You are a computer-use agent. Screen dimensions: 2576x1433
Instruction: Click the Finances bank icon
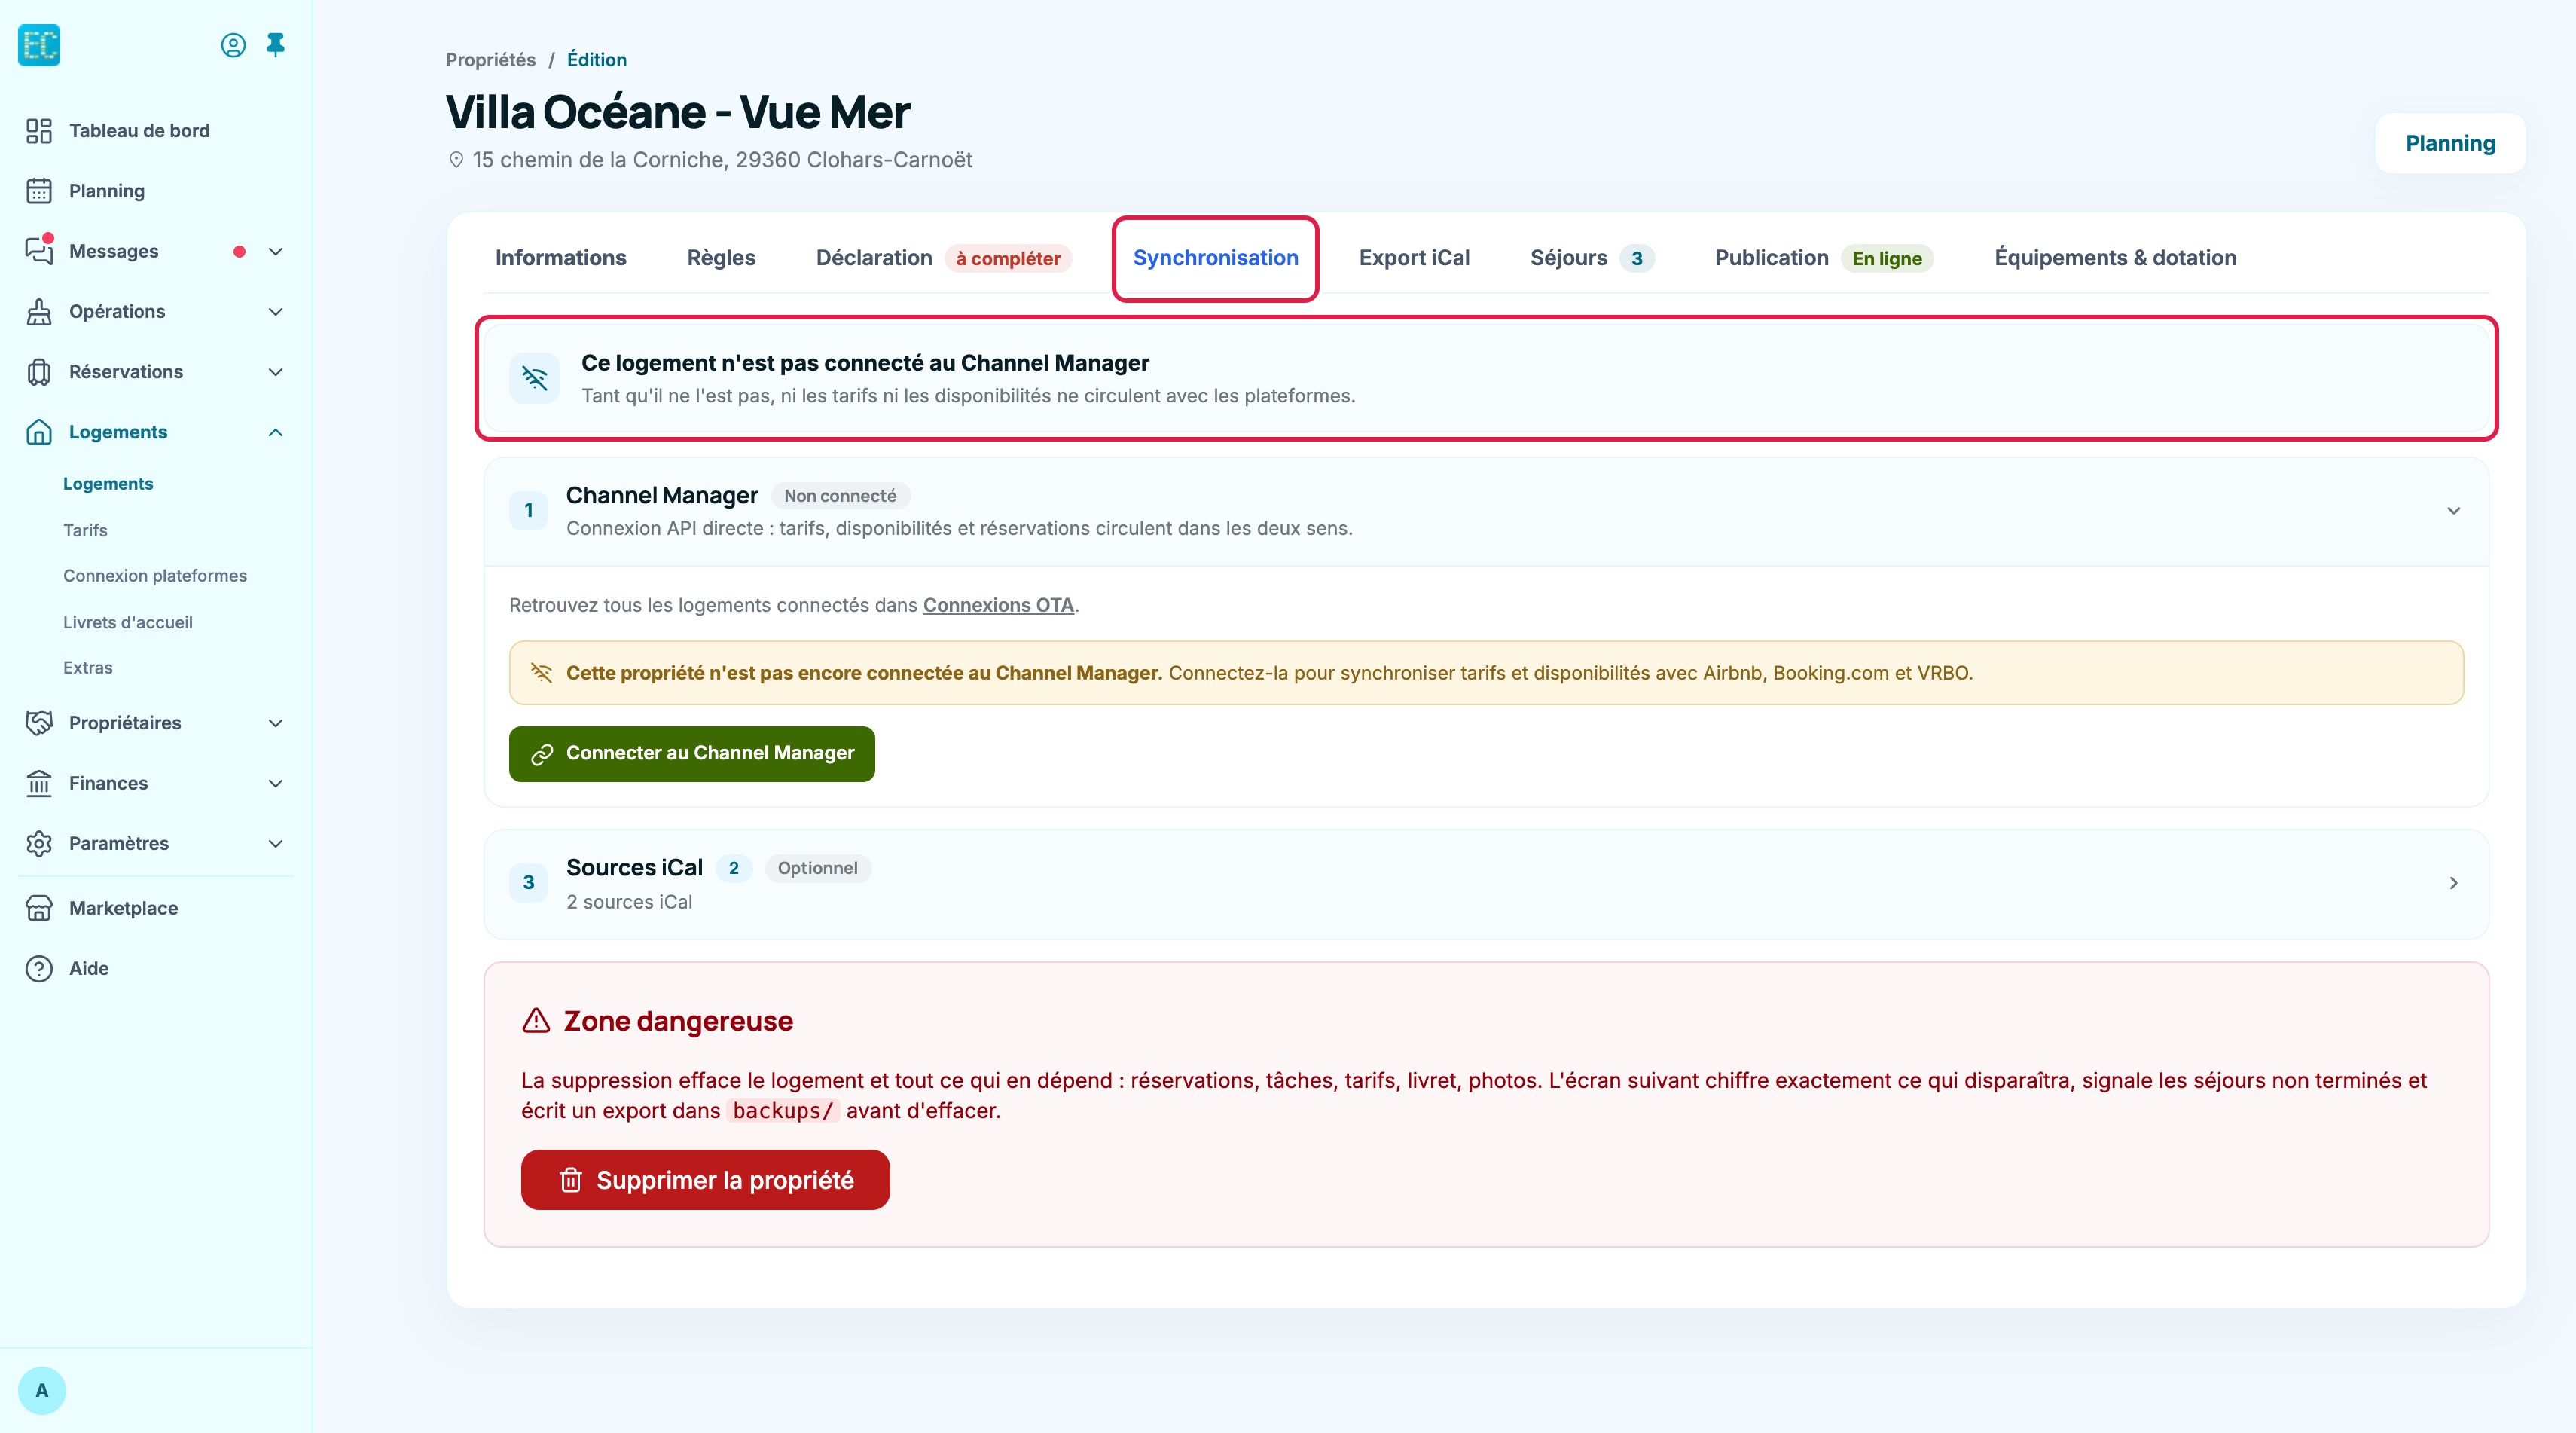click(39, 783)
